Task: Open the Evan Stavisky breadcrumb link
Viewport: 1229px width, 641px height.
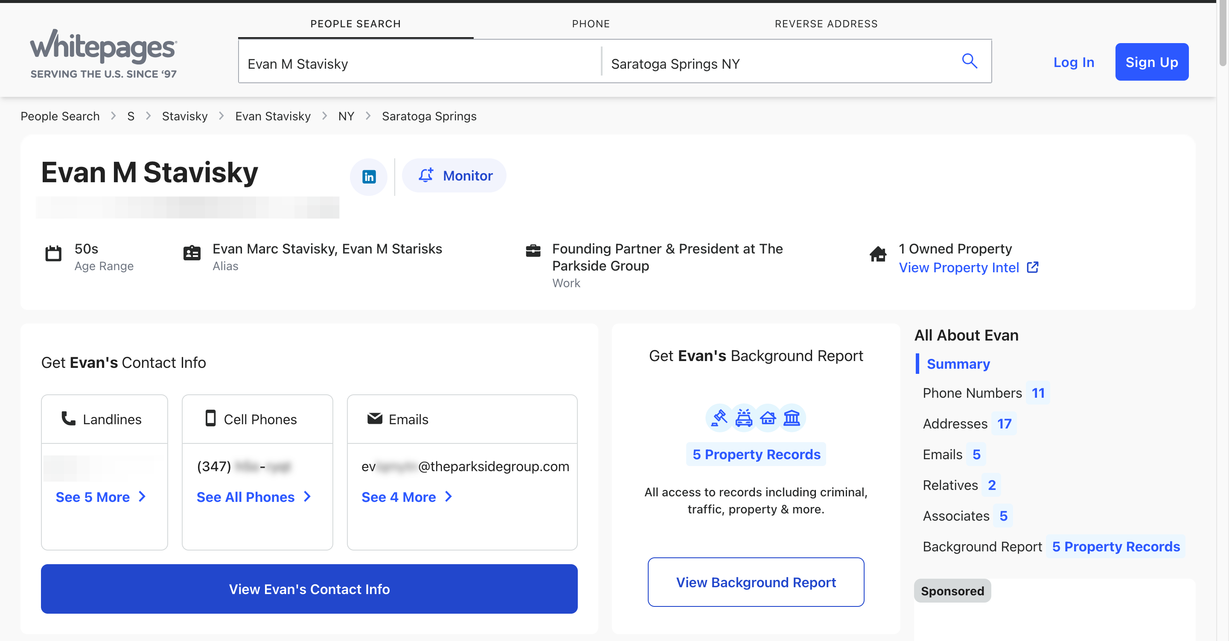Action: (x=273, y=116)
